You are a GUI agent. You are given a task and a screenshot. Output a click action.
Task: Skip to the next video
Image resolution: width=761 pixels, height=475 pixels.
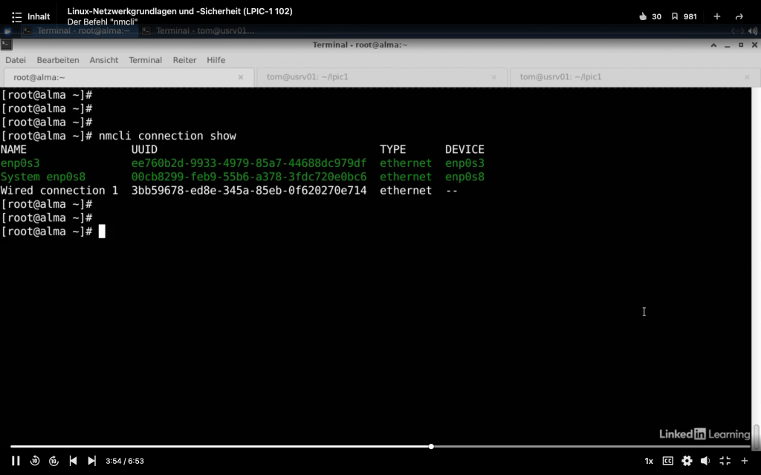point(91,461)
